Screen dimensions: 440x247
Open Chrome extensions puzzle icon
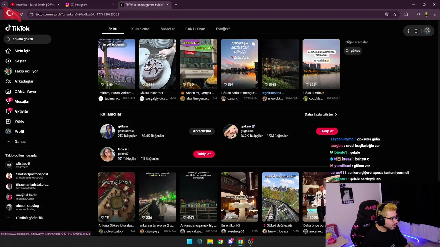406,14
